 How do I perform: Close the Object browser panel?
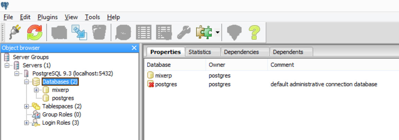pos(134,48)
